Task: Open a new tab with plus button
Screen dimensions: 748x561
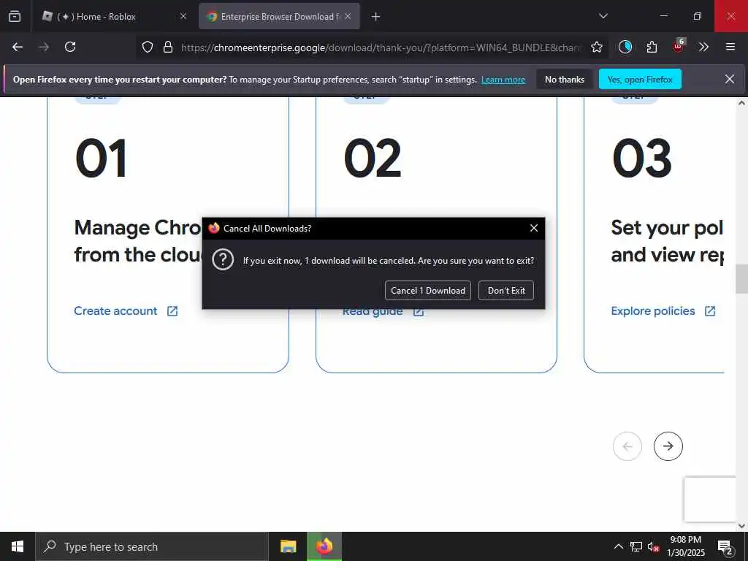Action: (376, 17)
